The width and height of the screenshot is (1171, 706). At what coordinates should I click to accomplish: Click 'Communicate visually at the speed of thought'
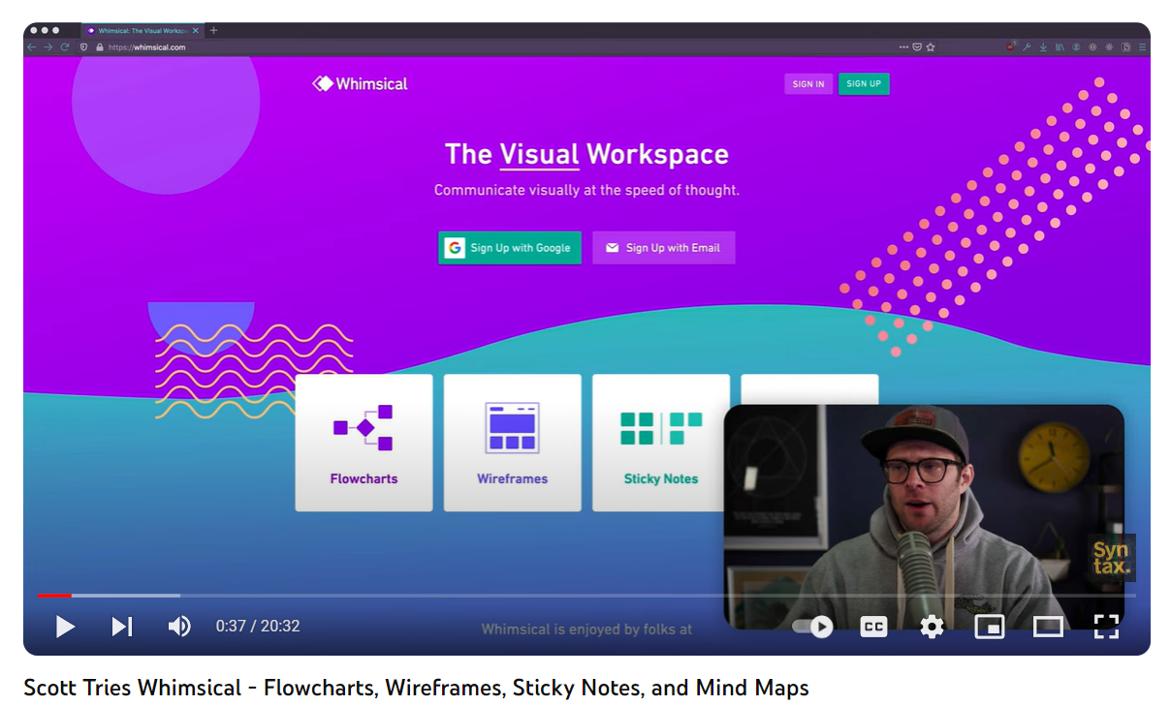[x=586, y=190]
